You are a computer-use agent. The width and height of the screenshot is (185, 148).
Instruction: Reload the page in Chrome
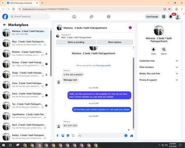(14, 9)
